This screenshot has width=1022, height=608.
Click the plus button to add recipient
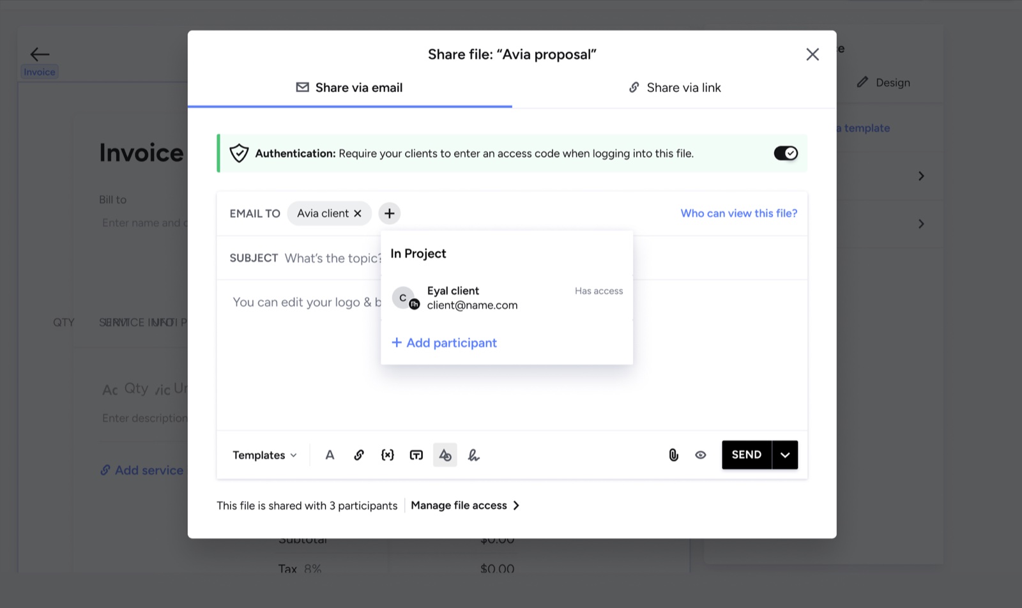390,213
